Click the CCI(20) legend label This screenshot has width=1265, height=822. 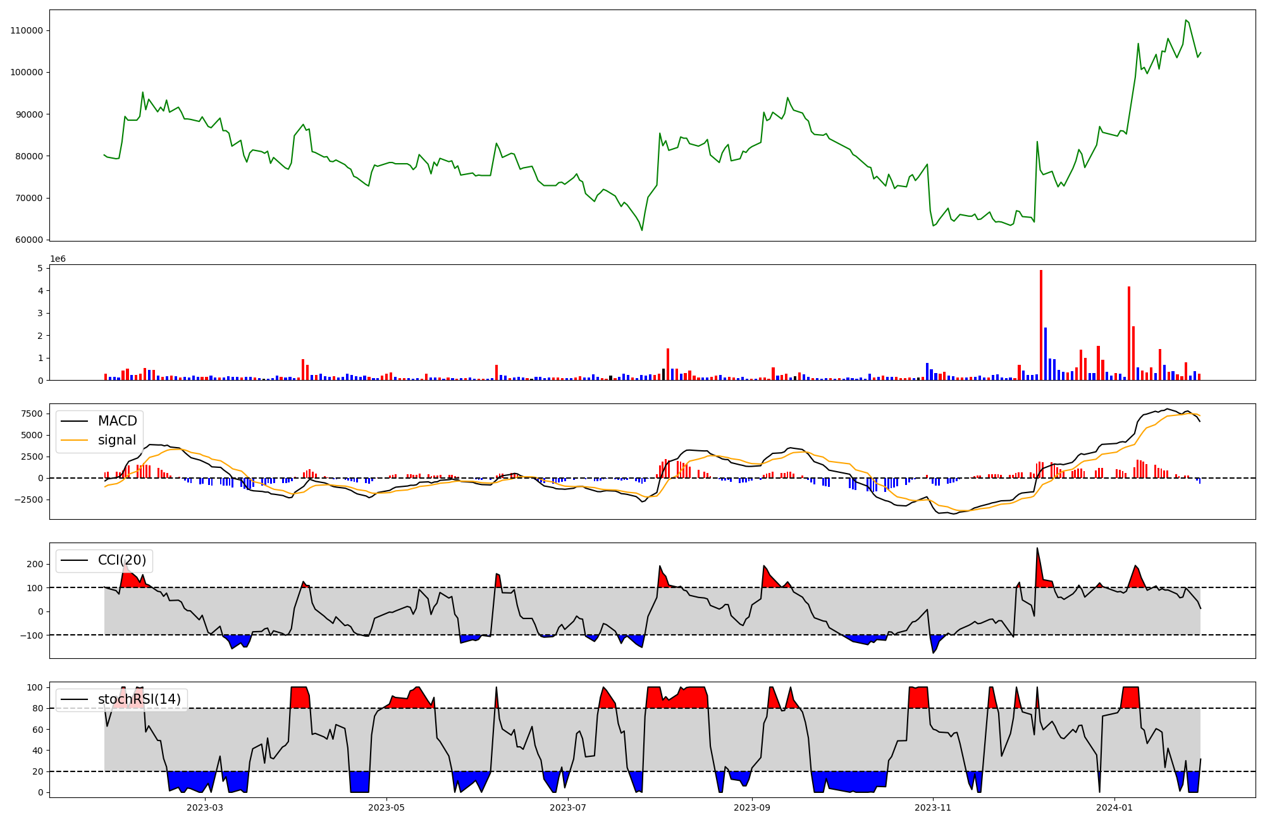click(x=121, y=560)
